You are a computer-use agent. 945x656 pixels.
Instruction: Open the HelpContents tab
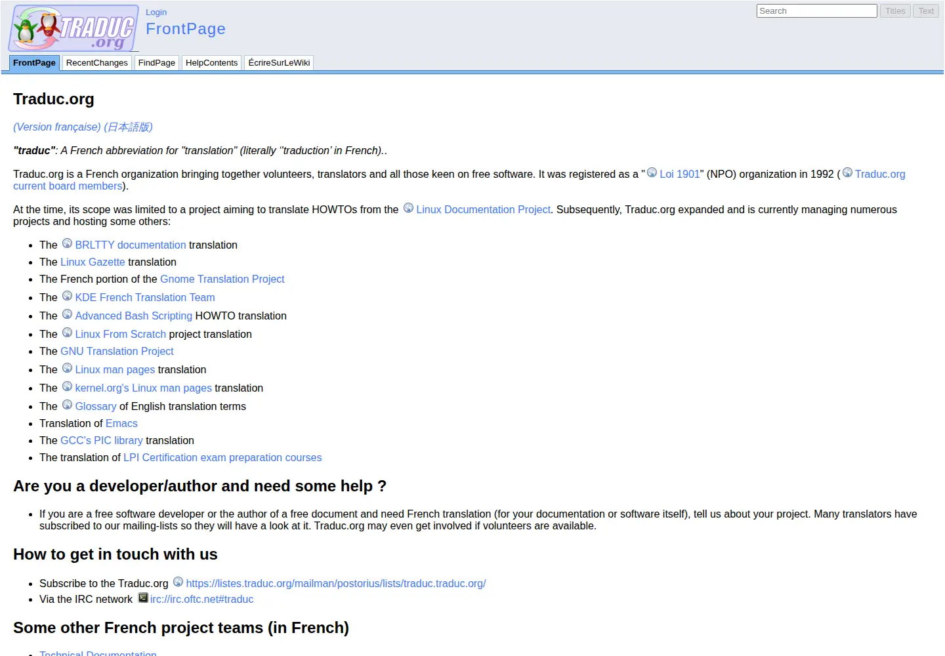211,63
